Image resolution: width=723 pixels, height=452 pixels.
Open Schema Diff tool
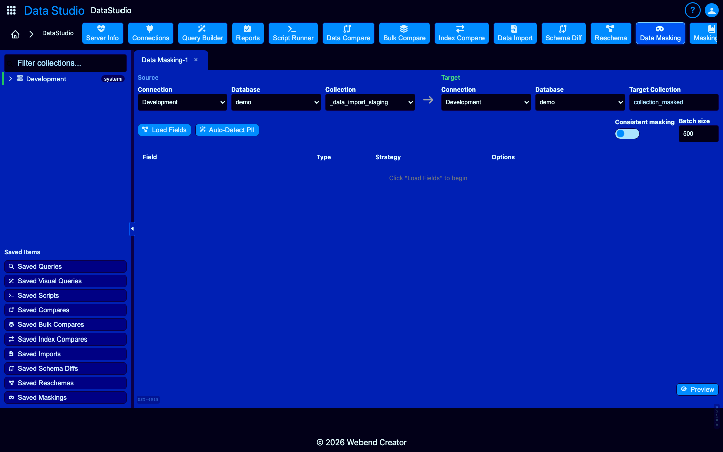[x=564, y=33]
